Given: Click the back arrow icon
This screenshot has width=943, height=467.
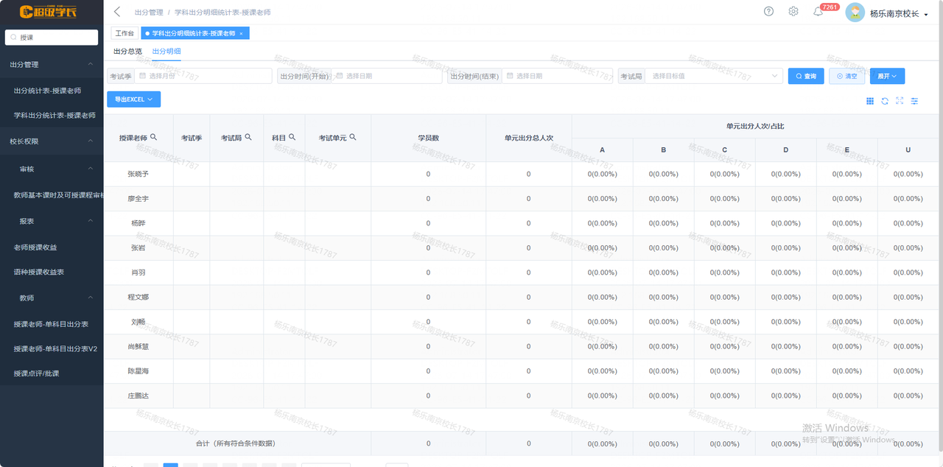Looking at the screenshot, I should tap(117, 12).
